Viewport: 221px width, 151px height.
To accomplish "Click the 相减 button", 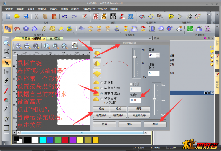I will pyautogui.click(x=118, y=109).
